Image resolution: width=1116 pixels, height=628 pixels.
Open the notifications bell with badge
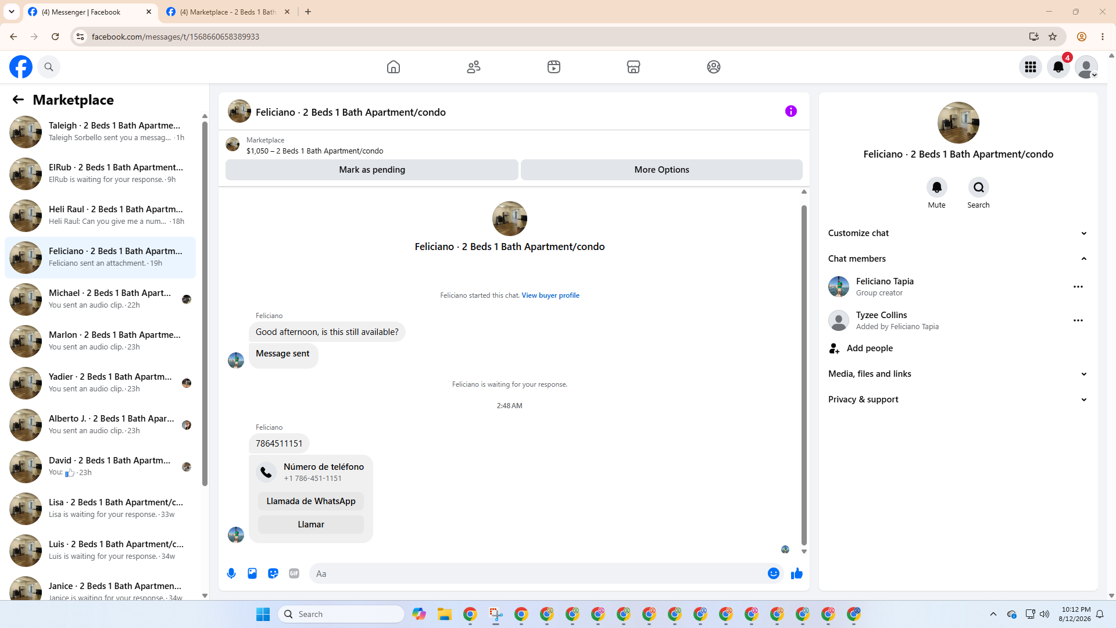click(x=1058, y=67)
